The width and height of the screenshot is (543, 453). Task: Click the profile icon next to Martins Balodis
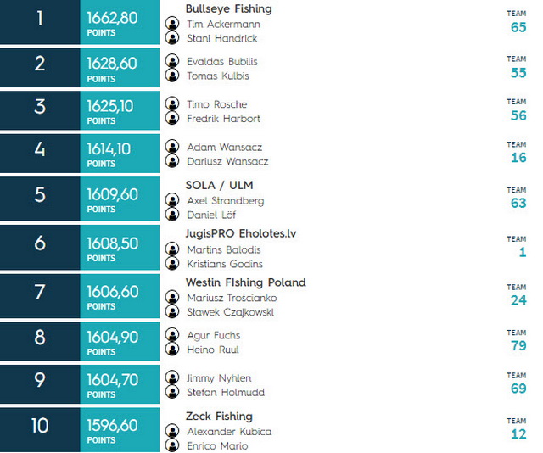coord(171,249)
